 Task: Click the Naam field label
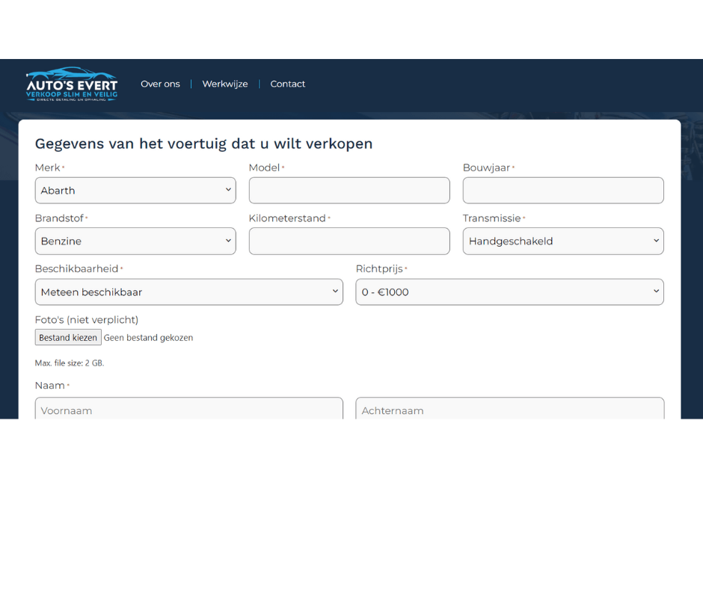pyautogui.click(x=50, y=386)
